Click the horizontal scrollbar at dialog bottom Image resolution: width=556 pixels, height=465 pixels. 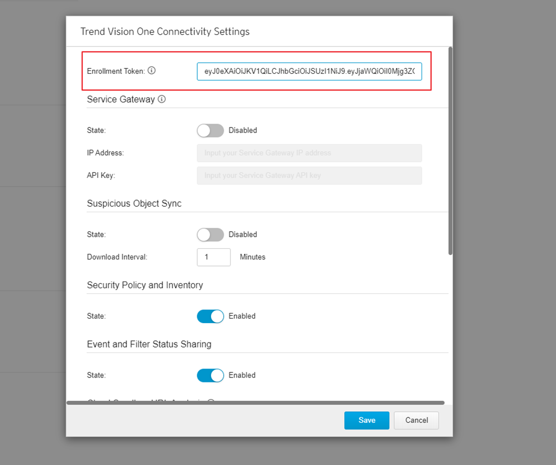pos(255,403)
